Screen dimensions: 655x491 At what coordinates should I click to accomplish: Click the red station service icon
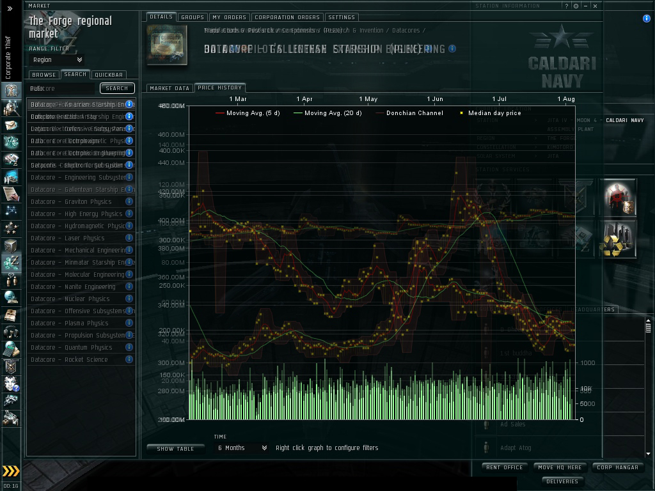(x=619, y=198)
